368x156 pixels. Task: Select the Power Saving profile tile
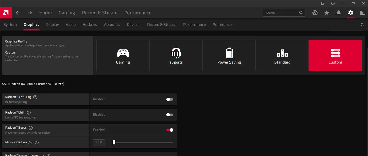(229, 55)
